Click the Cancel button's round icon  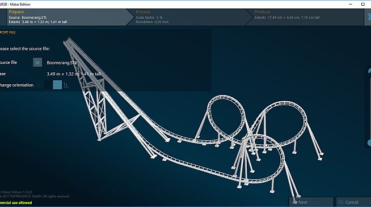(x=341, y=202)
